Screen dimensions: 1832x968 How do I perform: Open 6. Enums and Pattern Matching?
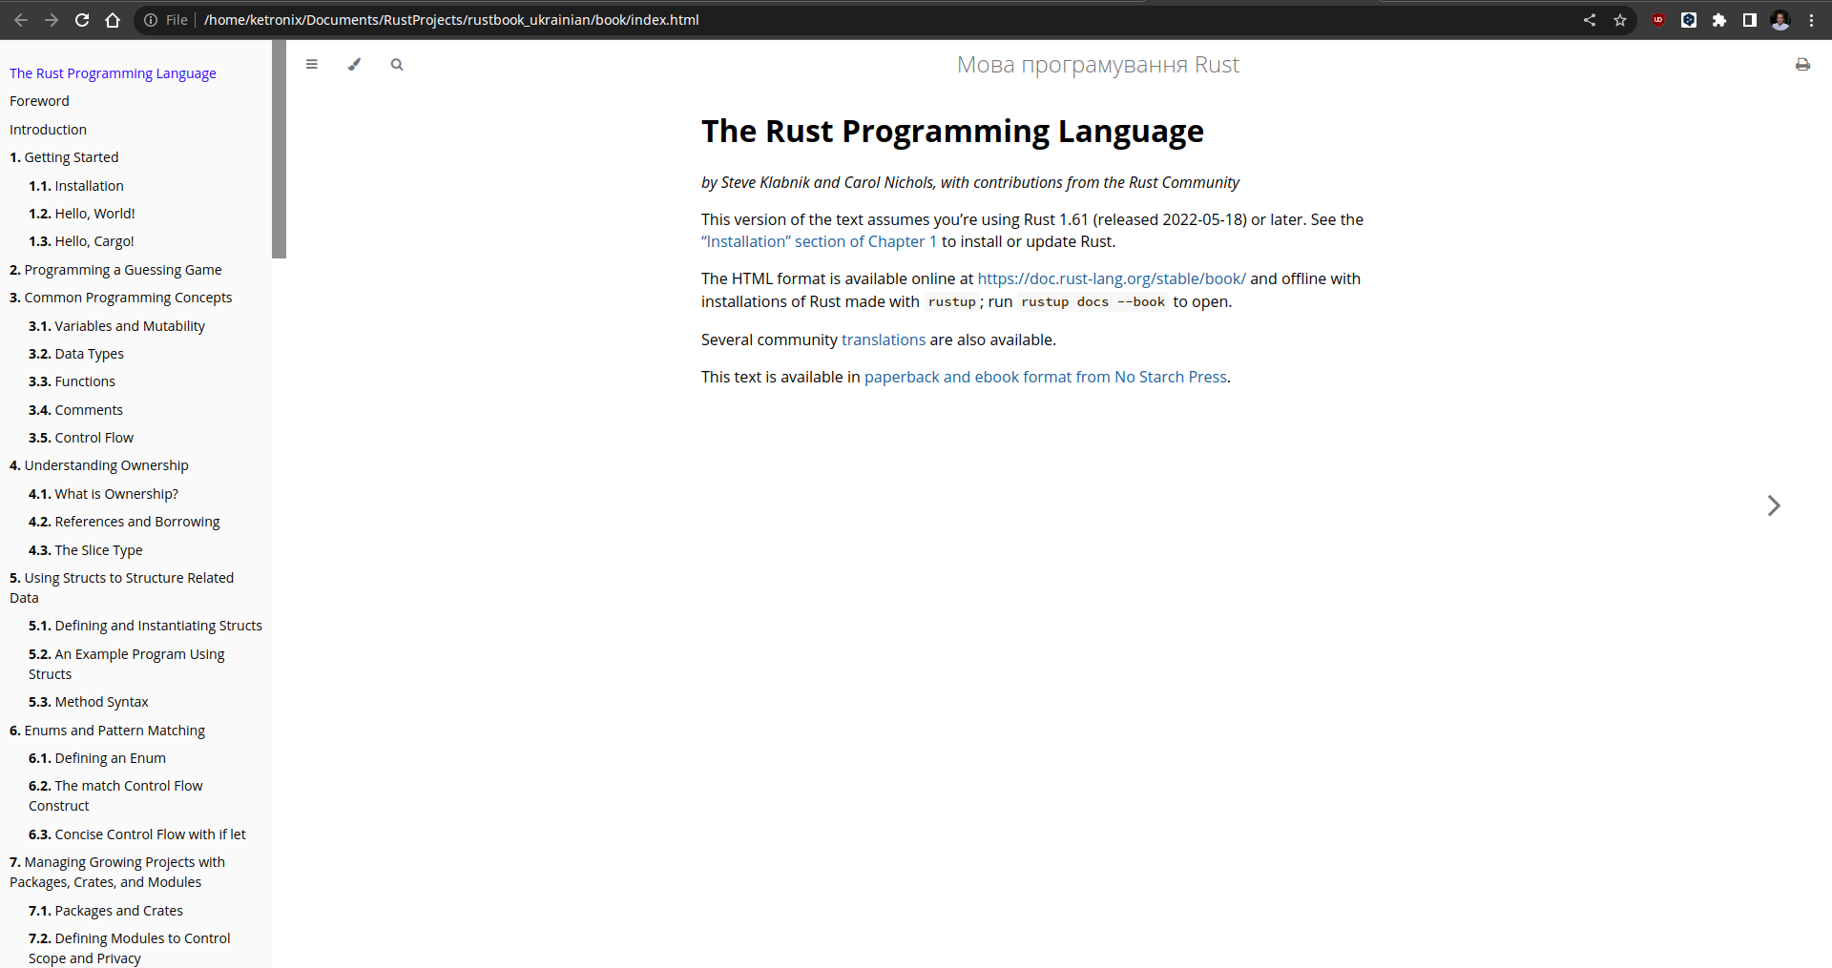click(x=107, y=731)
